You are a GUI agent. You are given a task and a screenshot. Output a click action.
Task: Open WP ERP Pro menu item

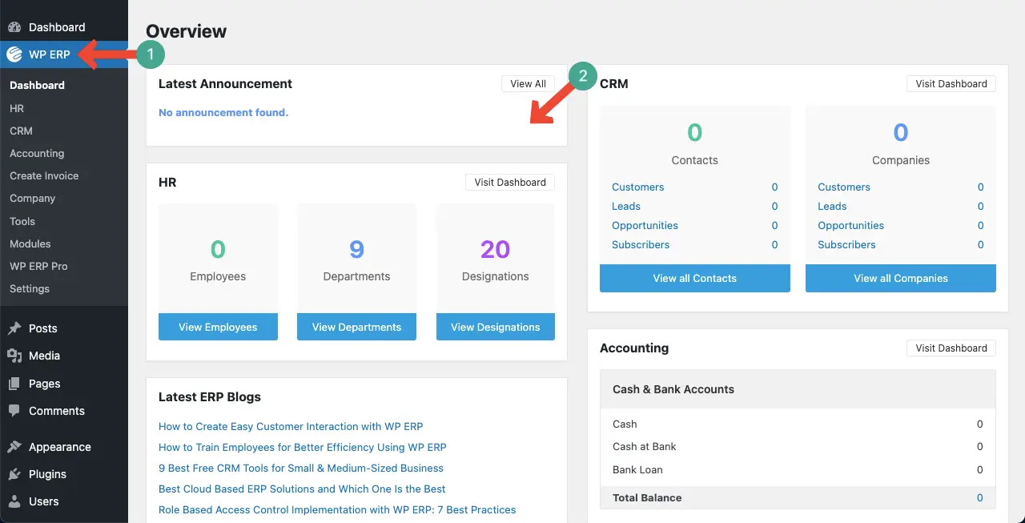coord(38,266)
